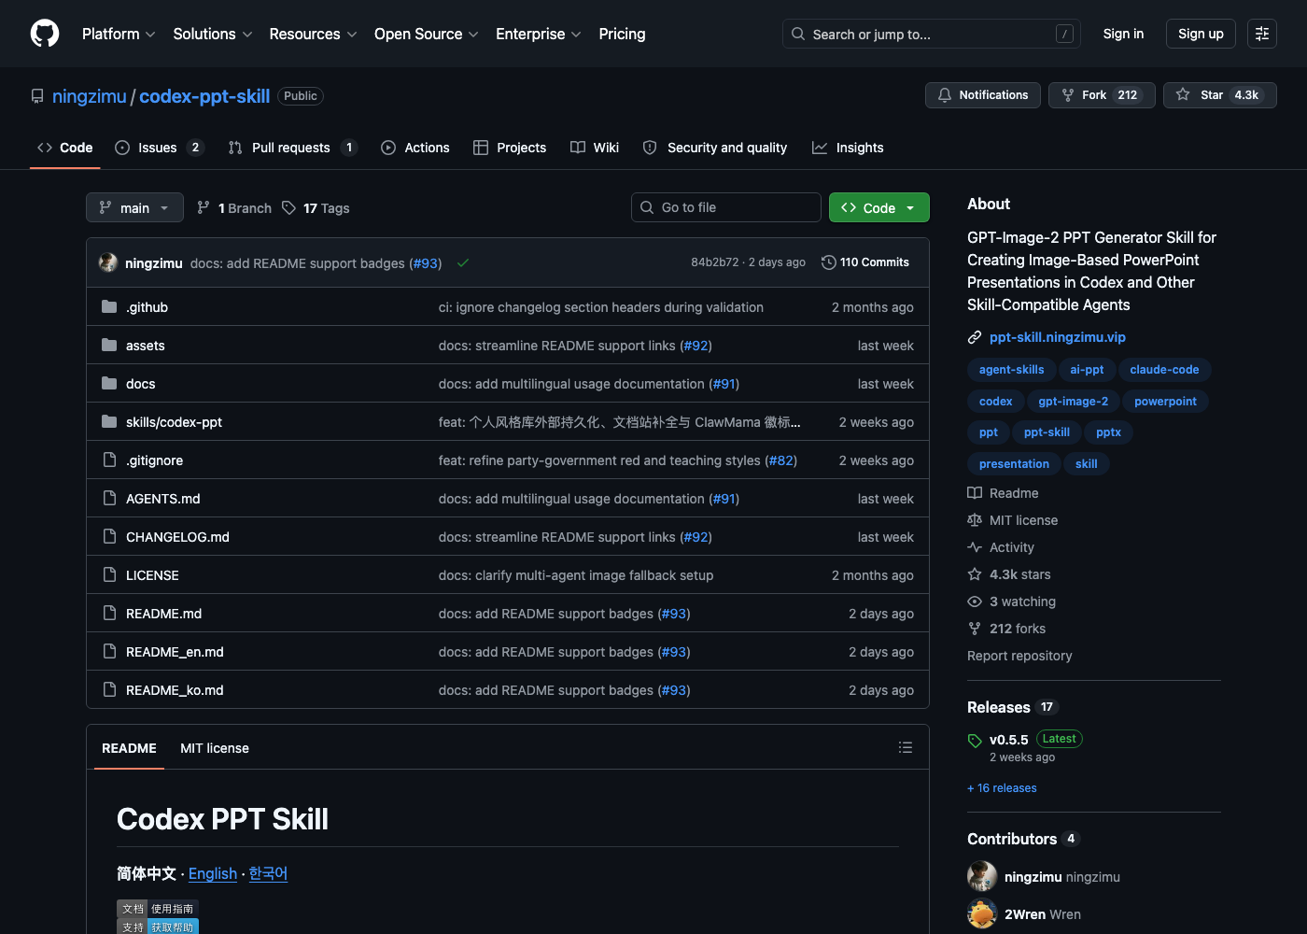Click the tag icon next to v0.5.5 release
Viewport: 1307px width, 934px height.
(975, 741)
